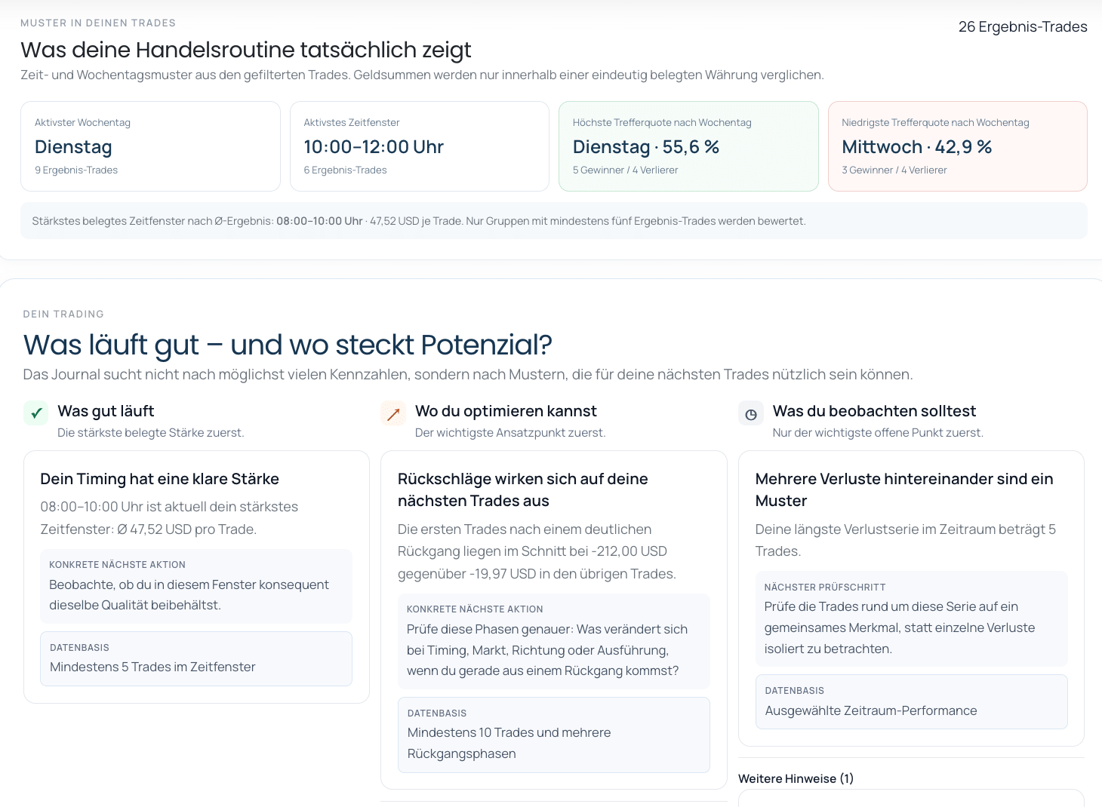
Task: Click the action box Beobachte, ob du in diesem Fenster
Action: coord(196,585)
